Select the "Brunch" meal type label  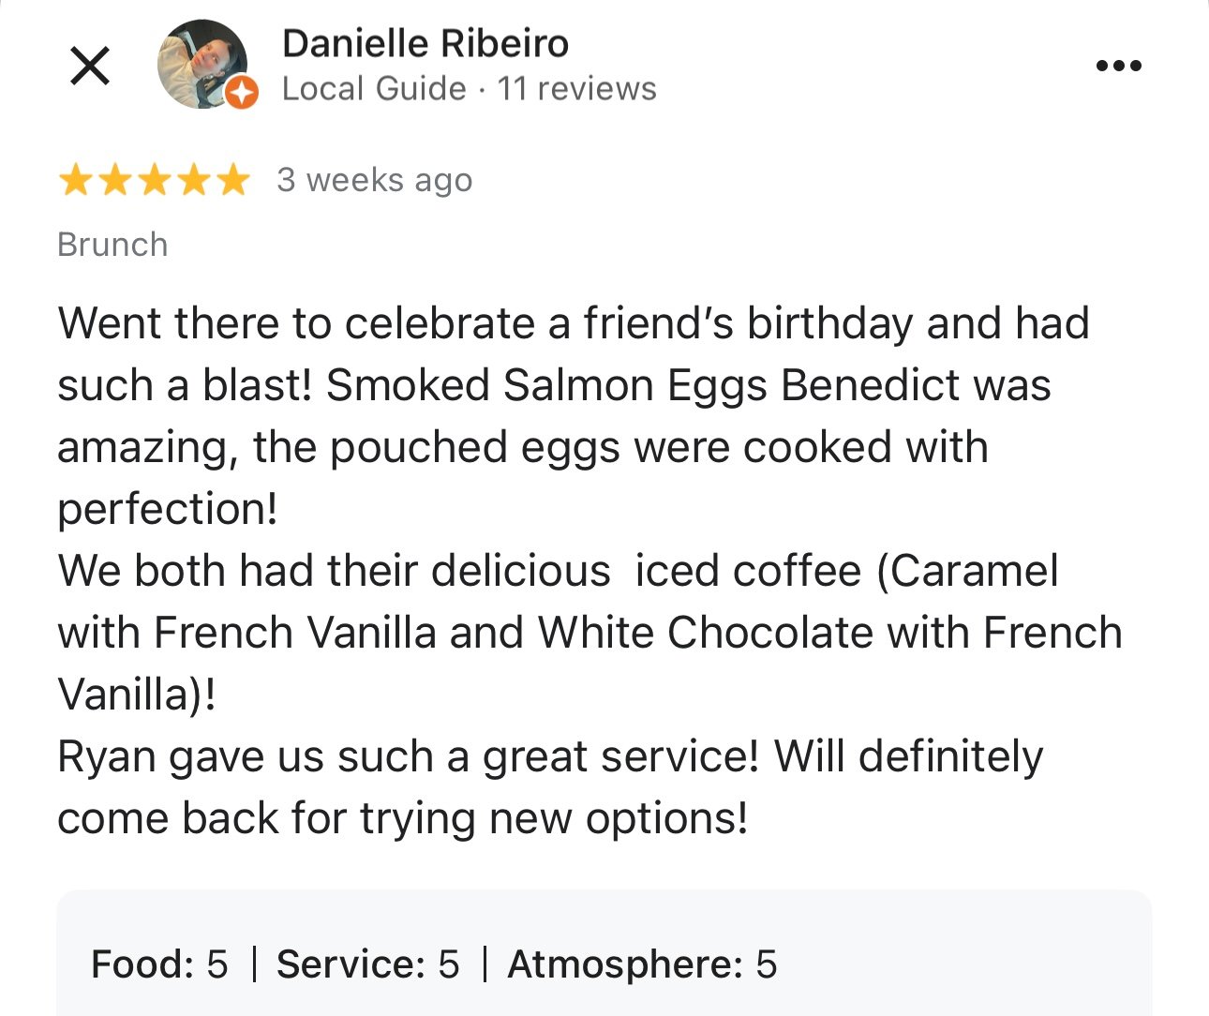point(112,245)
